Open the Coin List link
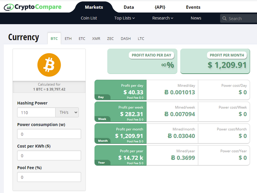 (89, 18)
